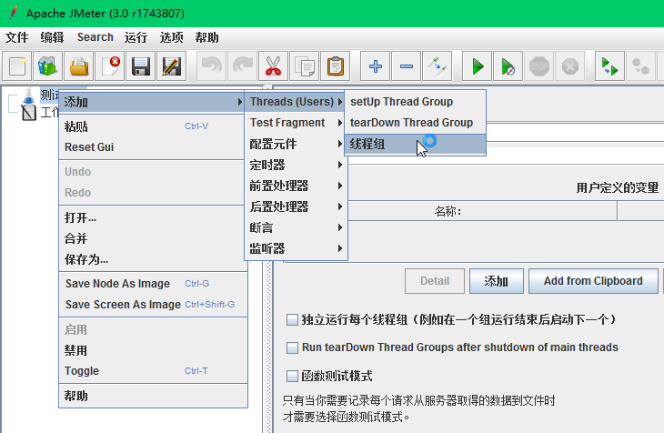The image size is (664, 433).
Task: Click the Cut scissors icon
Action: pos(273,66)
